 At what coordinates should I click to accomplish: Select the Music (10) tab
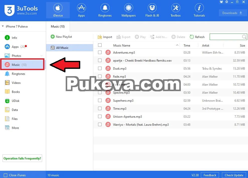coord(58,26)
